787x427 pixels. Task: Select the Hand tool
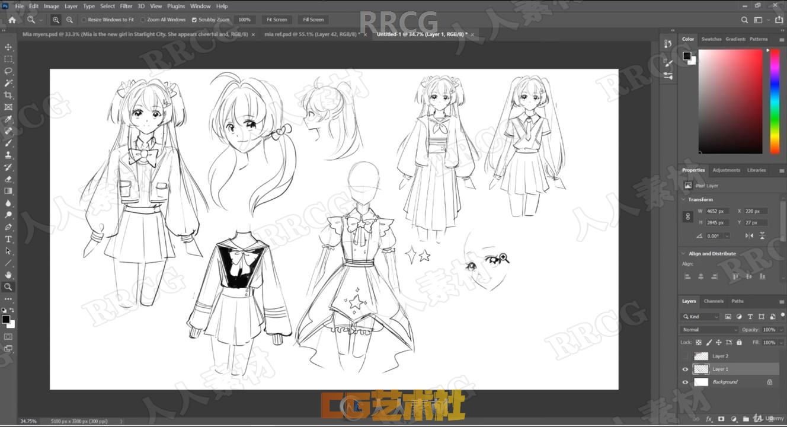click(x=8, y=275)
